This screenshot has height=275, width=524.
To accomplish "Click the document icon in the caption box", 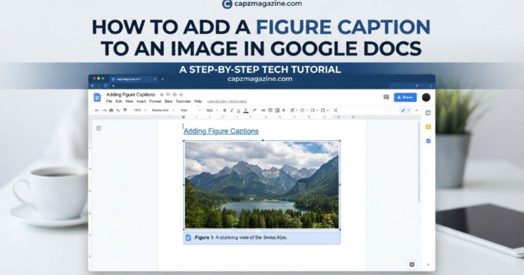I will click(188, 238).
